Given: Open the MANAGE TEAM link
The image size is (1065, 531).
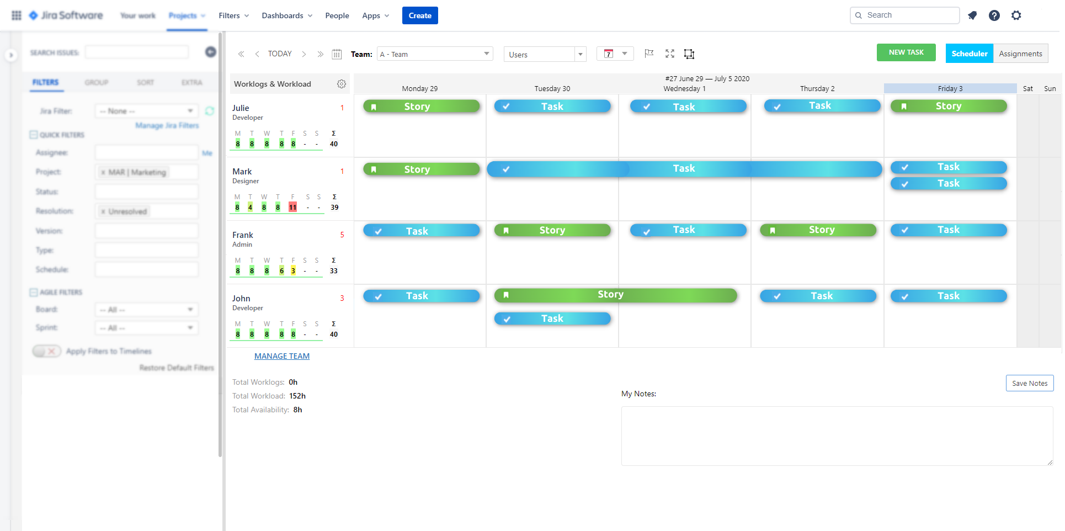Looking at the screenshot, I should click(x=282, y=356).
